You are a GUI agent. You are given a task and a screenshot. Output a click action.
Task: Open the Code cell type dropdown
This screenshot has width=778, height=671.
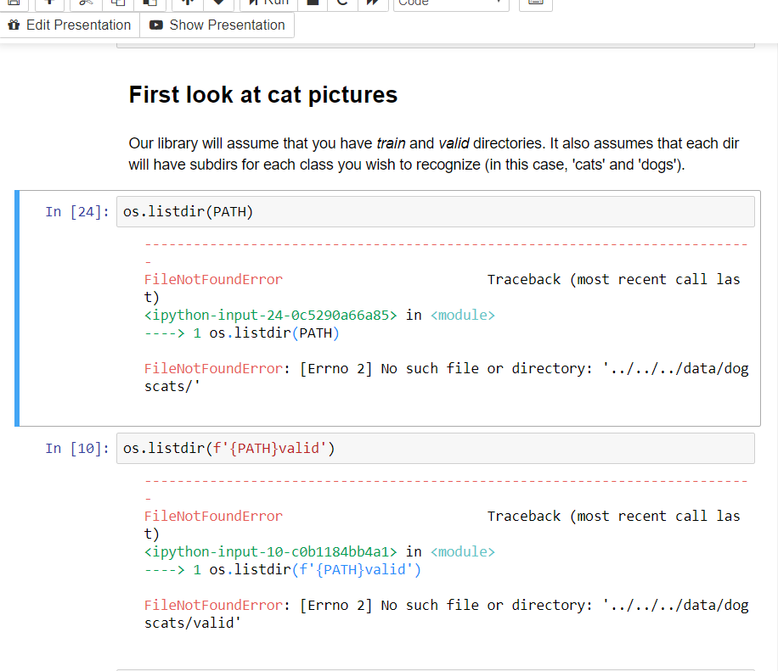click(x=451, y=3)
